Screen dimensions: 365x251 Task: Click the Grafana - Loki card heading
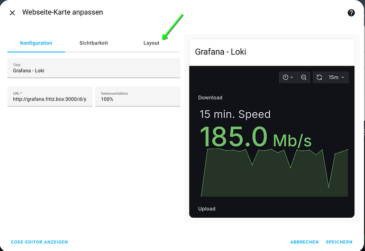point(221,52)
